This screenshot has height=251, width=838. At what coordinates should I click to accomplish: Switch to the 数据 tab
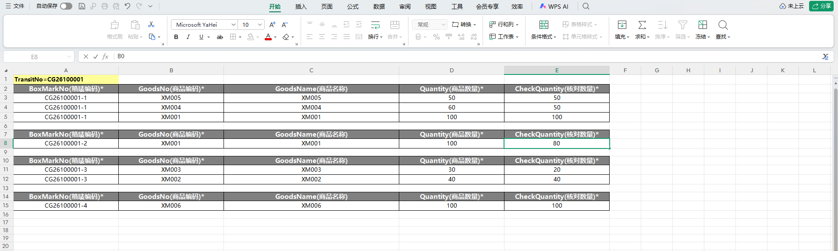pyautogui.click(x=379, y=7)
